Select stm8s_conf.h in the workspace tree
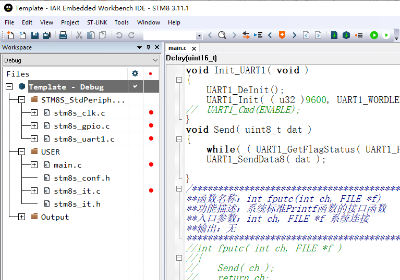Screen dimensions: 400x280 (x=82, y=178)
